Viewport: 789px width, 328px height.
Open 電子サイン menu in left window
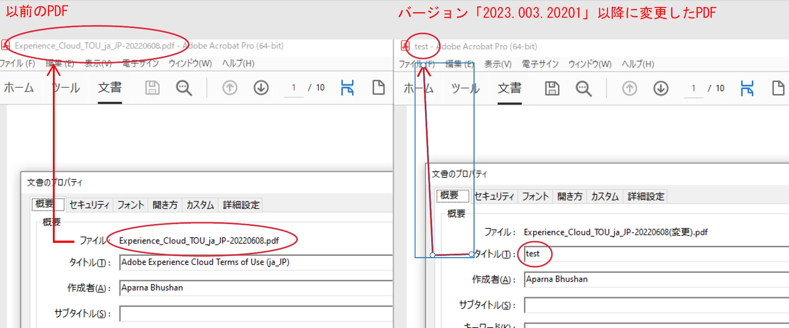[140, 63]
